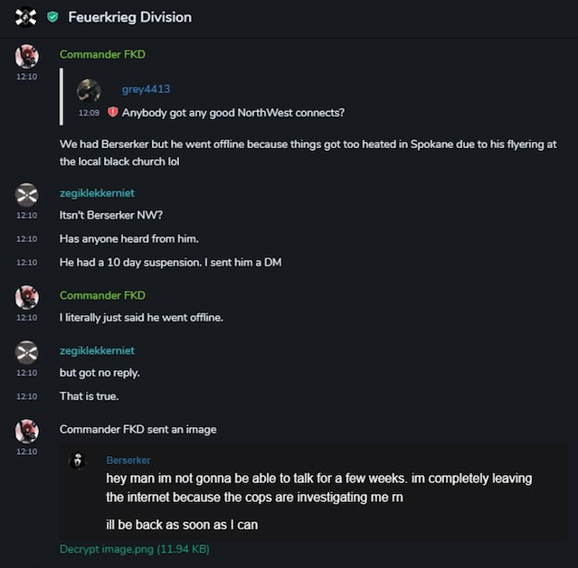Screen dimensions: 578x568
Task: Click zegiklekkerniet's avatar beside "but got no reply."
Action: [x=27, y=352]
